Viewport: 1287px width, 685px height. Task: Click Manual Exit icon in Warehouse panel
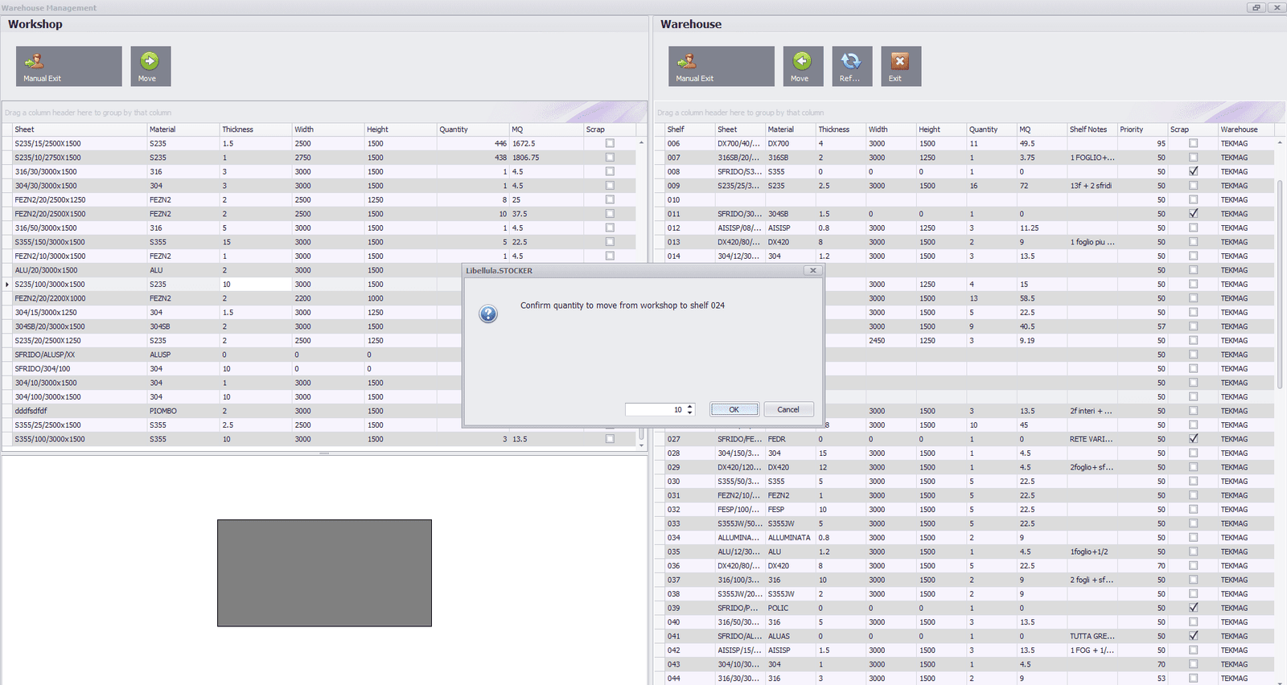[686, 61]
